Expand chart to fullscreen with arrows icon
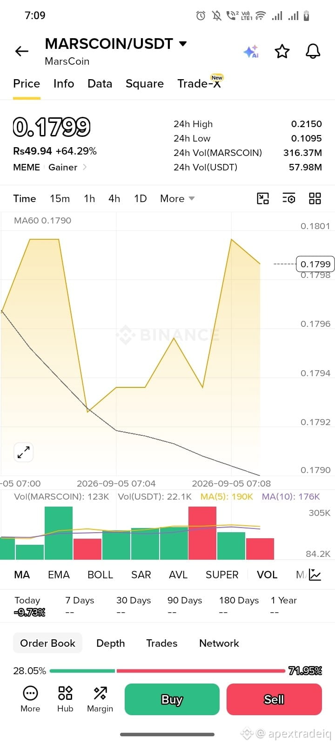The width and height of the screenshot is (335, 745). pyautogui.click(x=23, y=452)
